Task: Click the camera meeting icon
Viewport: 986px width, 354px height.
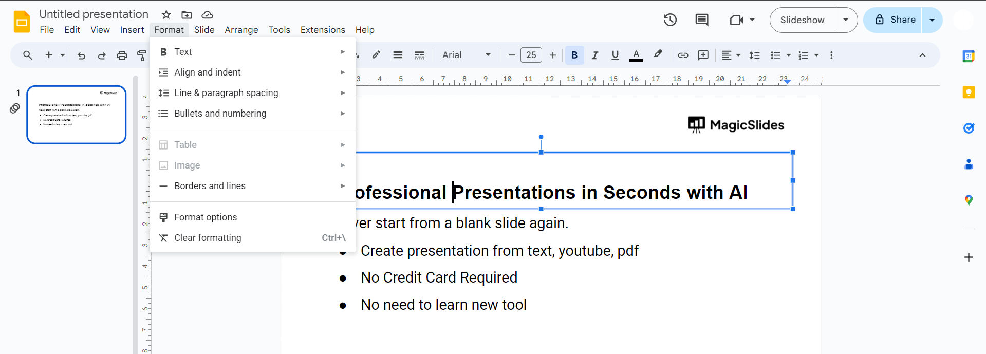Action: (x=736, y=20)
